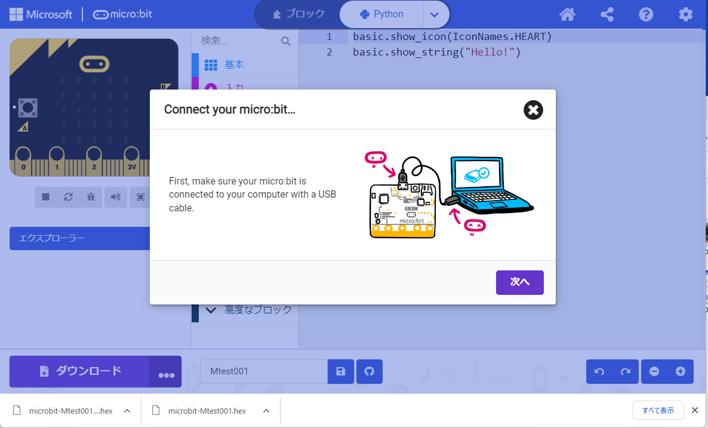The image size is (708, 428).
Task: Click the Microsoft logo
Action: point(41,14)
